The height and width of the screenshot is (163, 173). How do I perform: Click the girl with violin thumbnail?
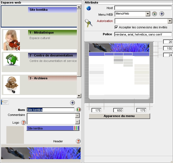pos(12,40)
